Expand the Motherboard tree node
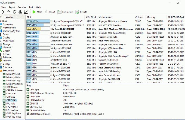The height and width of the screenshot is (120, 185). tap(9, 28)
